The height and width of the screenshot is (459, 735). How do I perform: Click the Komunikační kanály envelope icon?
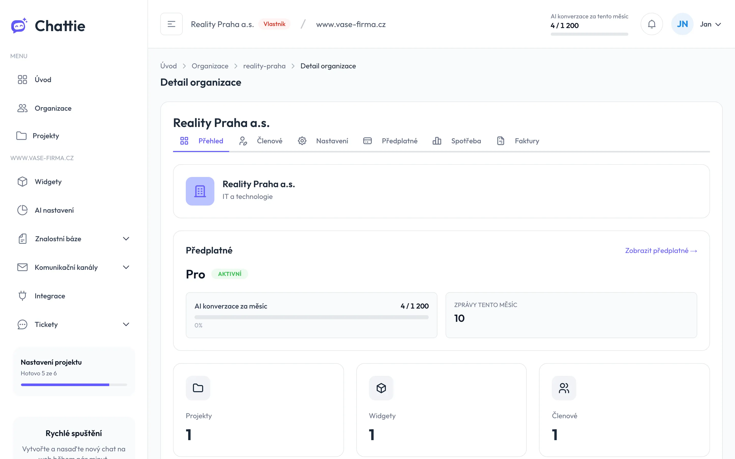point(22,267)
